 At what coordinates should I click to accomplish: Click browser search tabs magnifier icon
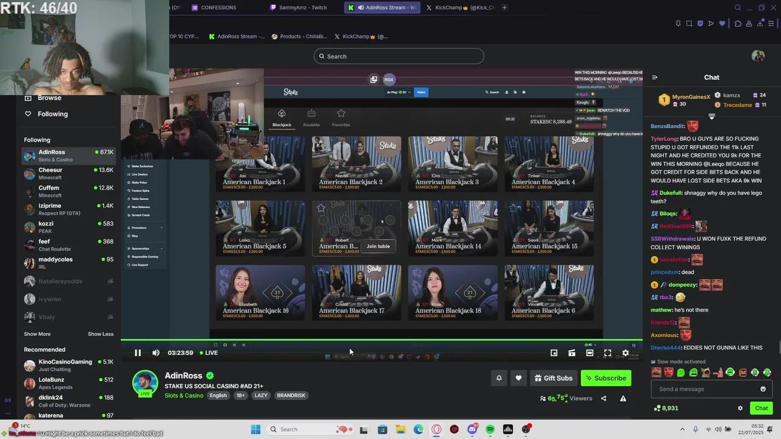pos(738,7)
